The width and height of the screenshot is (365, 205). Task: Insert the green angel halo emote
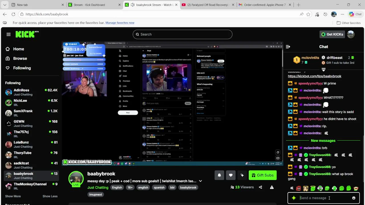[x=313, y=188]
